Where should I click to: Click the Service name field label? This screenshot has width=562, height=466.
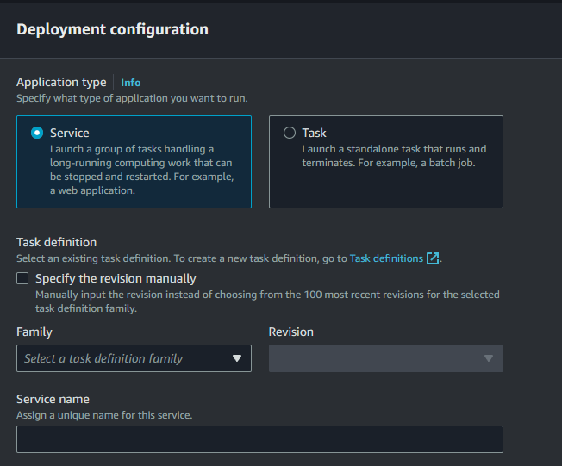click(x=53, y=399)
